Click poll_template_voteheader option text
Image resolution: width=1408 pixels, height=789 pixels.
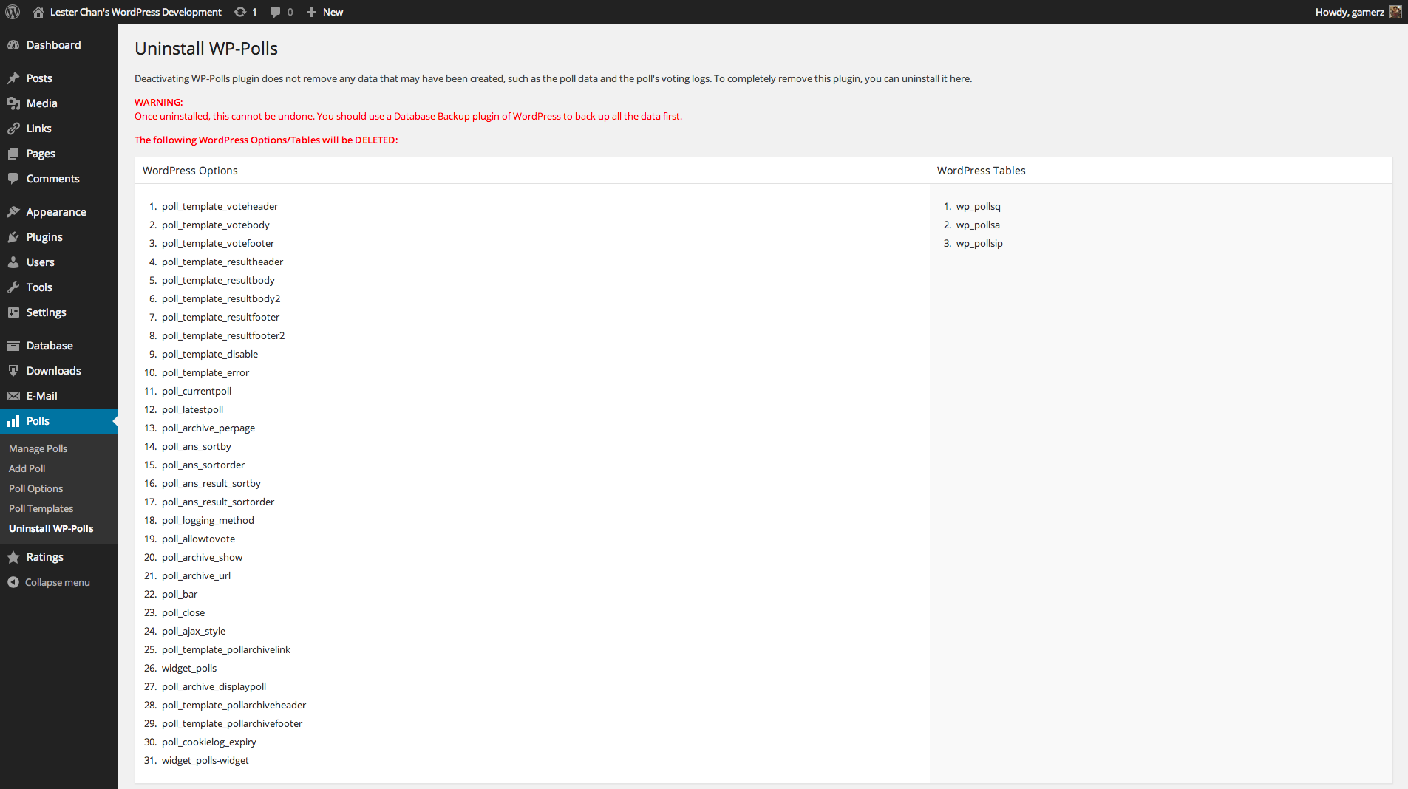pos(220,206)
